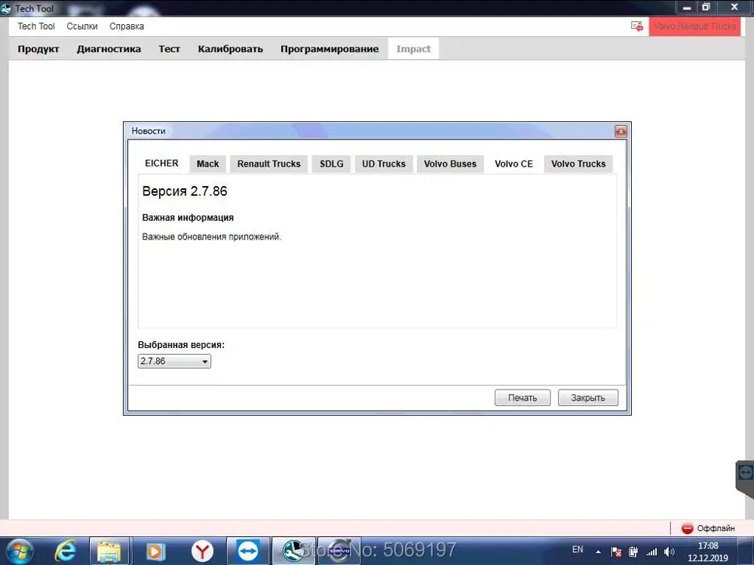Switch to the Volvo Trucks tab
Viewport: 754px width, 565px height.
[x=578, y=163]
